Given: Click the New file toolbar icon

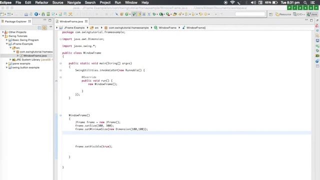Looking at the screenshot, I should (2, 14).
